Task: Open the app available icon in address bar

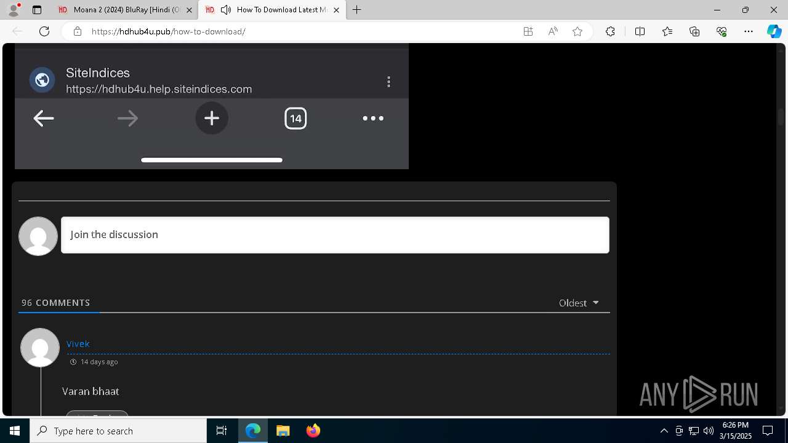Action: 528,31
